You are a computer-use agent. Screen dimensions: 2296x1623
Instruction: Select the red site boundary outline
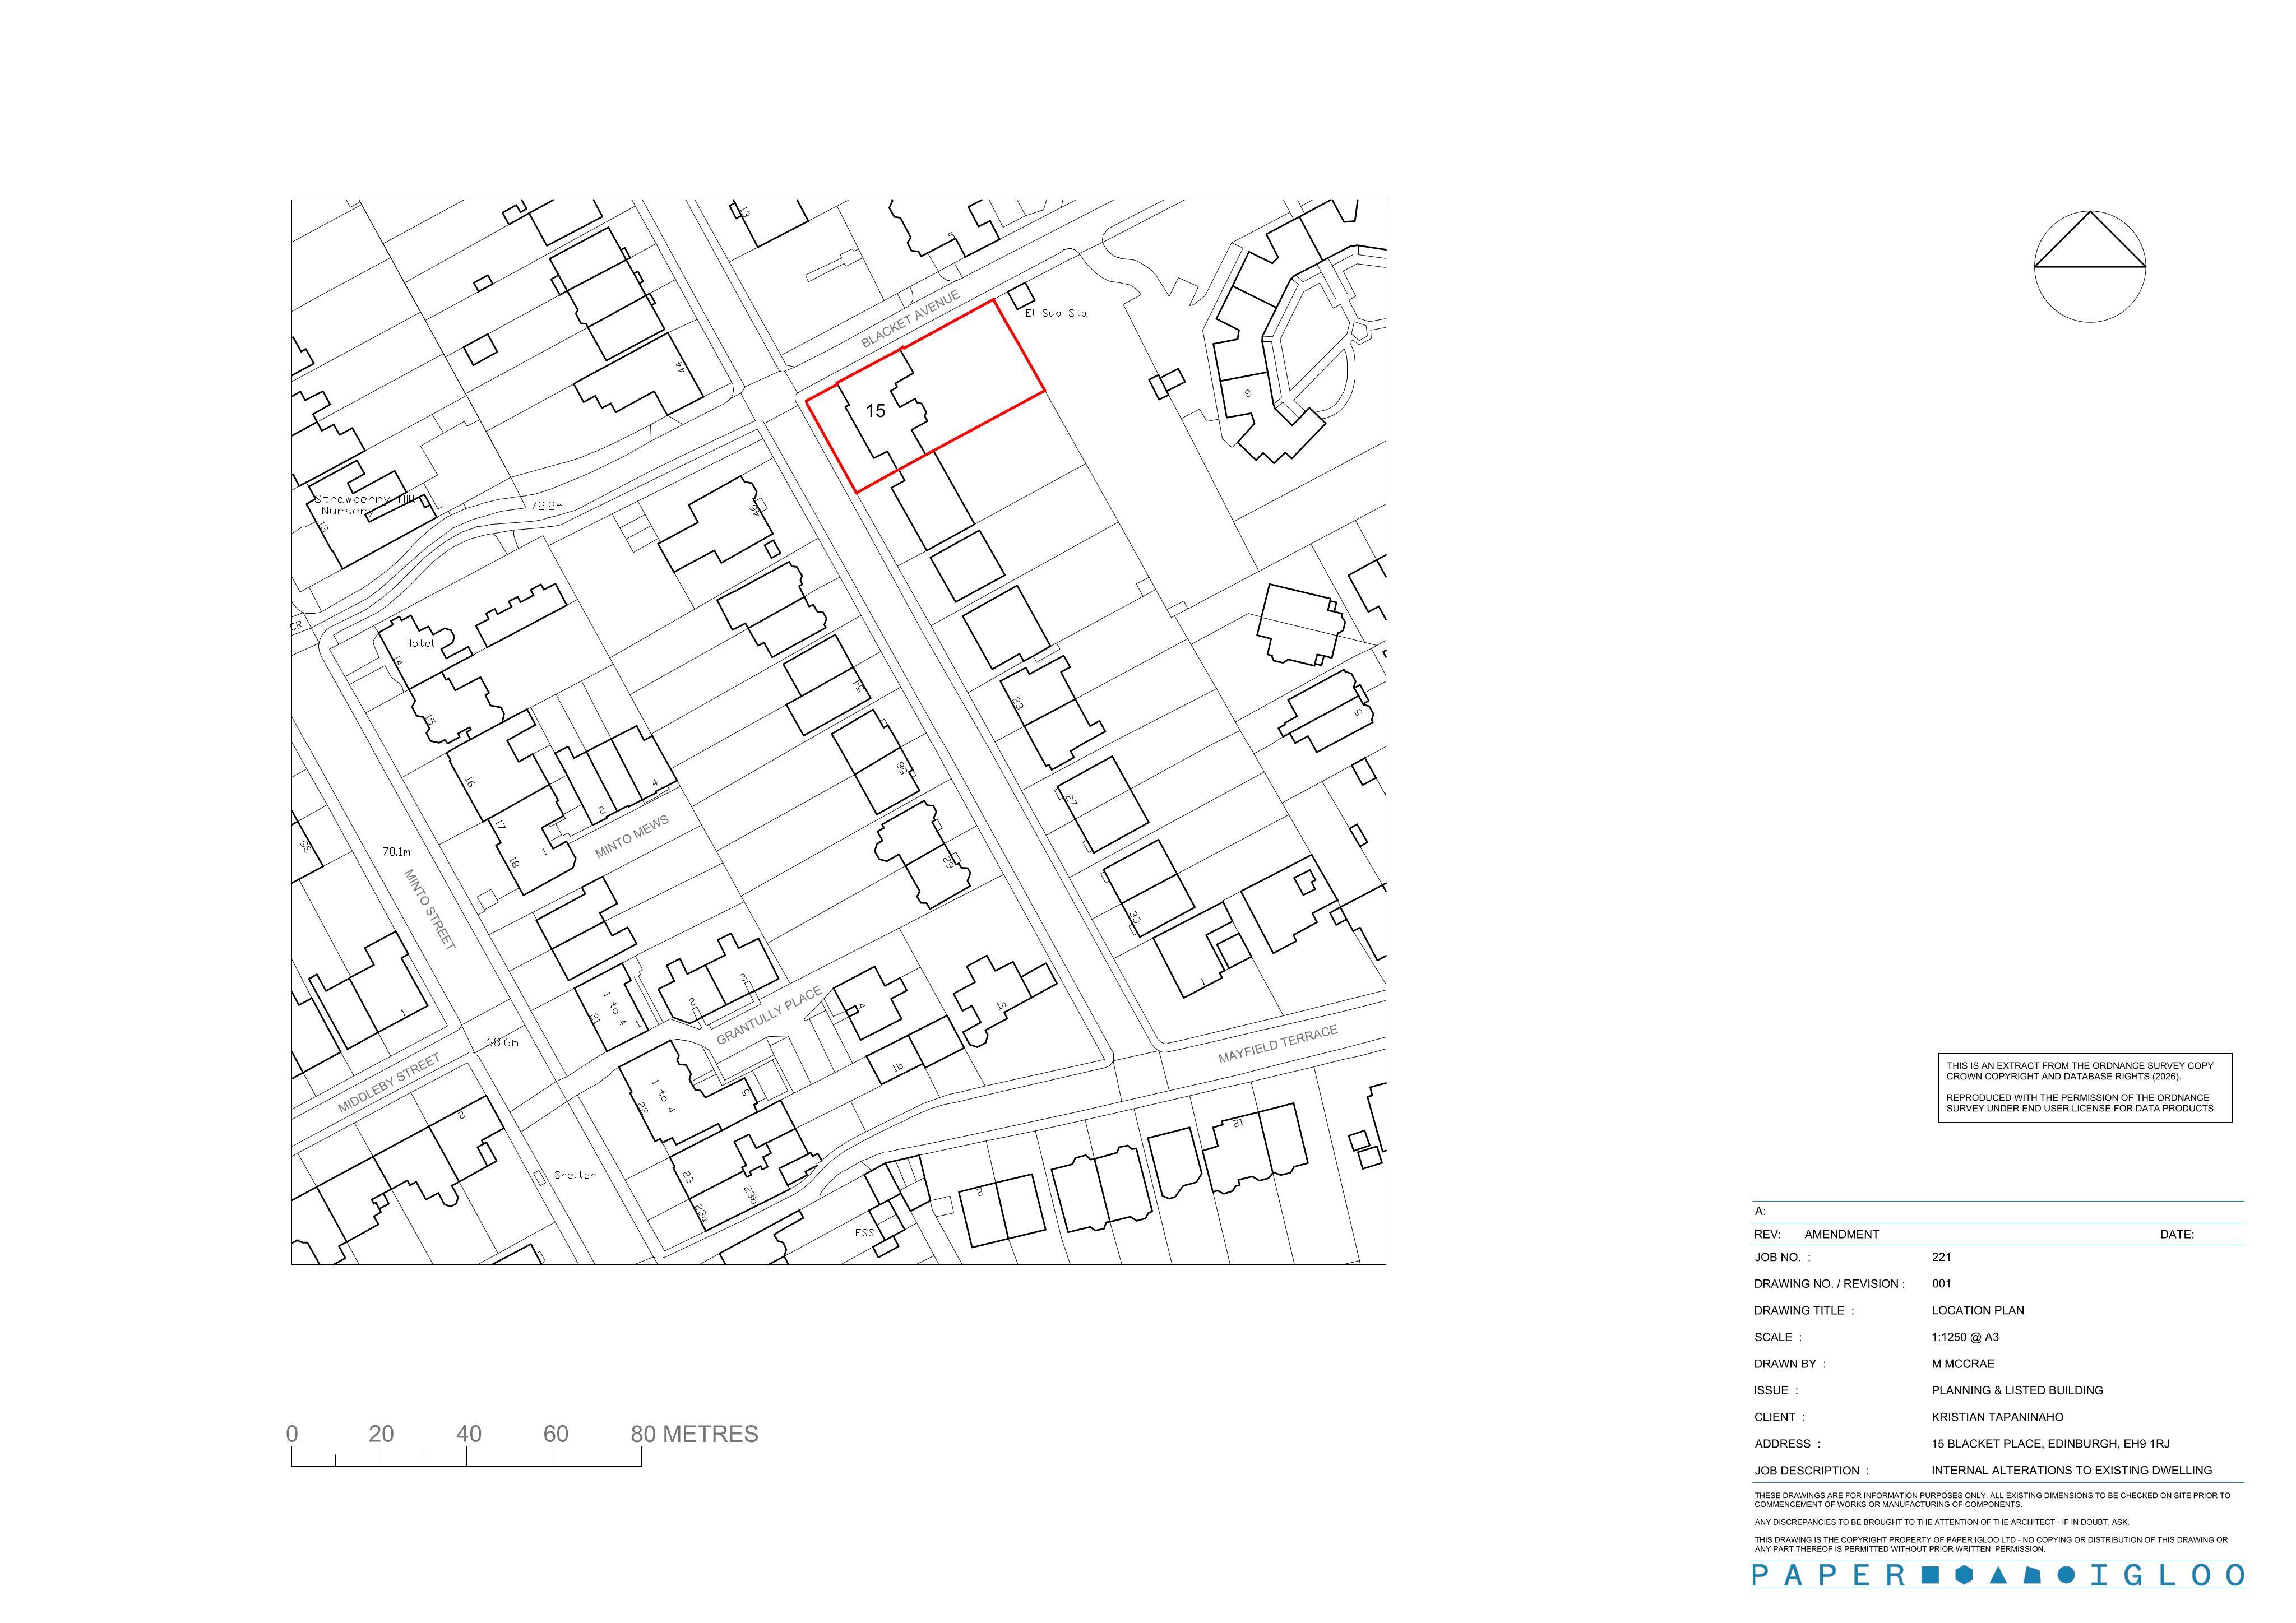[x=925, y=396]
